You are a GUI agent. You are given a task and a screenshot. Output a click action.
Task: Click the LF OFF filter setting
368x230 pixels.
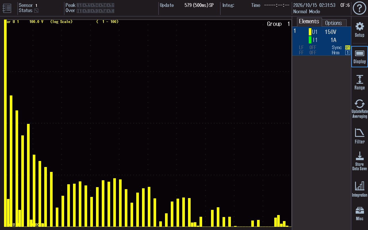(308, 47)
